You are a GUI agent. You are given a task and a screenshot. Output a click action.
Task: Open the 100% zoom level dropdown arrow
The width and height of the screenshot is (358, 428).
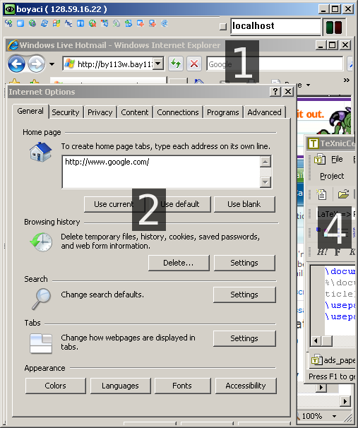pos(334,416)
